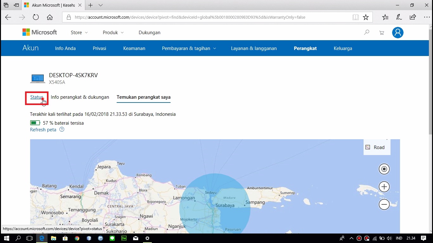
Task: Open the Road map style selector
Action: pos(377,147)
